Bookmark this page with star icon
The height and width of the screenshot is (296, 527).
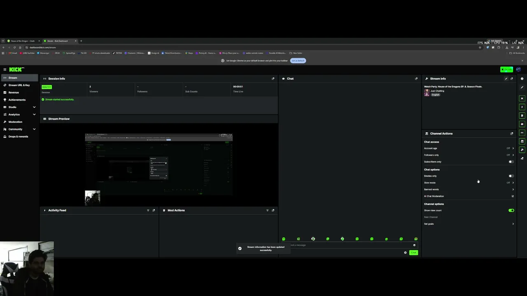[480, 47]
